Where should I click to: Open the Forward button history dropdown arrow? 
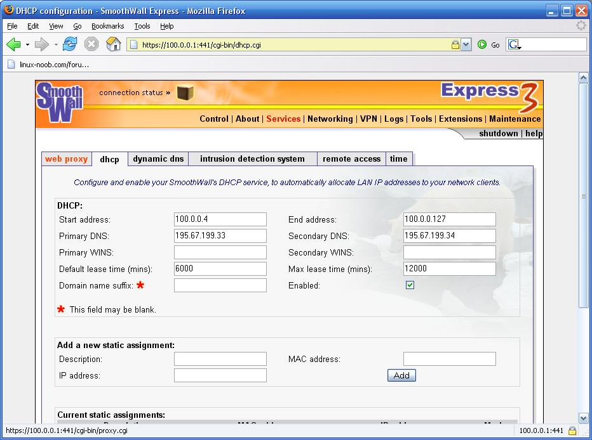[x=56, y=44]
